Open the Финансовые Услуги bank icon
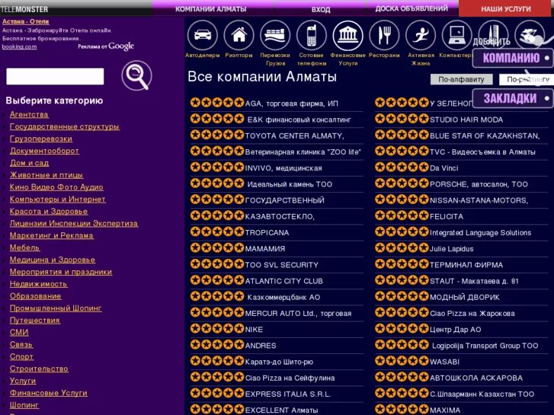Image resolution: width=554 pixels, height=415 pixels. click(x=347, y=35)
